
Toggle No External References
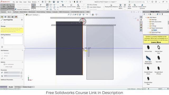(11, 7)
